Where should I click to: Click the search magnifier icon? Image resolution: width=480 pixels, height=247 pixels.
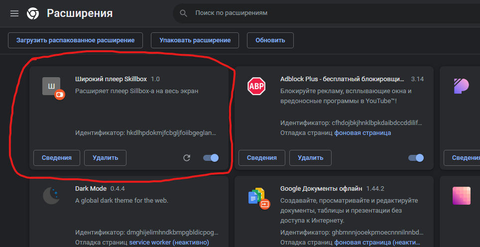tap(183, 13)
